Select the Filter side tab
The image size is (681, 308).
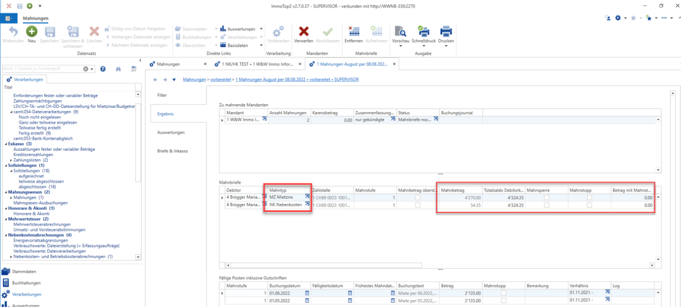(162, 95)
